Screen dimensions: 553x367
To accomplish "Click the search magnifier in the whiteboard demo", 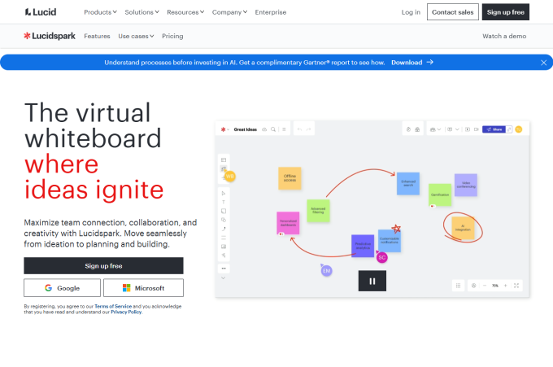I will [273, 129].
